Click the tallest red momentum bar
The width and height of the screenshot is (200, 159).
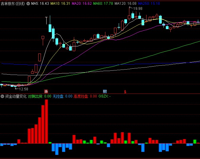tap(46, 122)
